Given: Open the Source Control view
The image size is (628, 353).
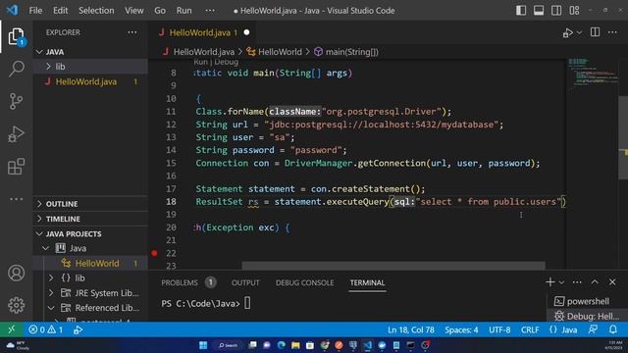Looking at the screenshot, I should [16, 101].
